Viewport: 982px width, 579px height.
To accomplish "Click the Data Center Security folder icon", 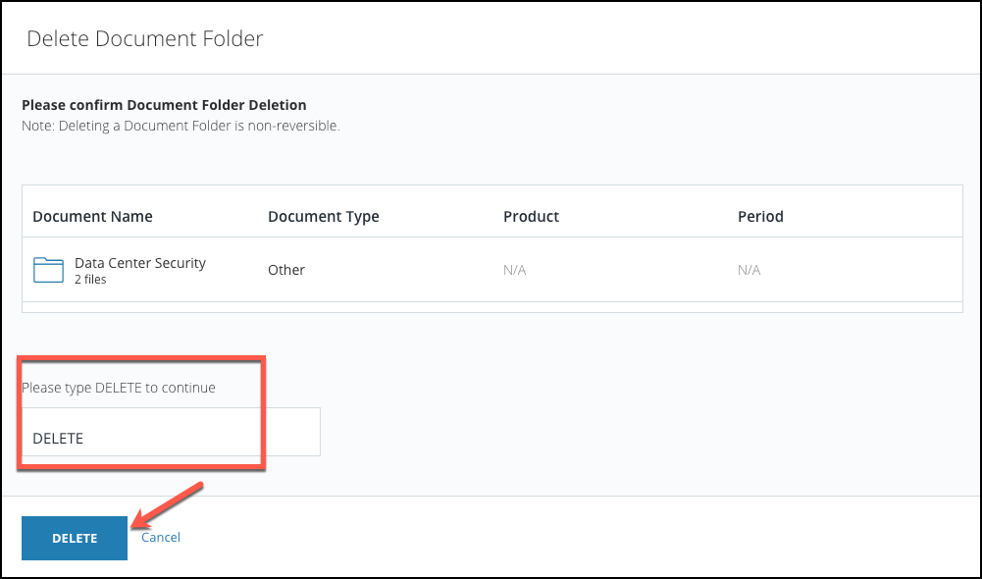I will pyautogui.click(x=48, y=270).
